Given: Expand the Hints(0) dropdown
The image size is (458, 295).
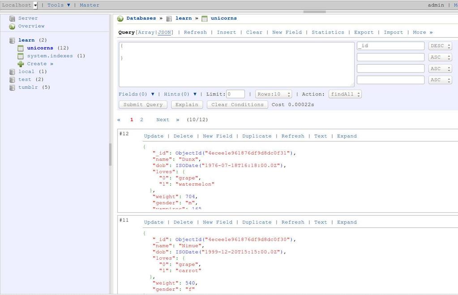Looking at the screenshot, I should (180, 94).
